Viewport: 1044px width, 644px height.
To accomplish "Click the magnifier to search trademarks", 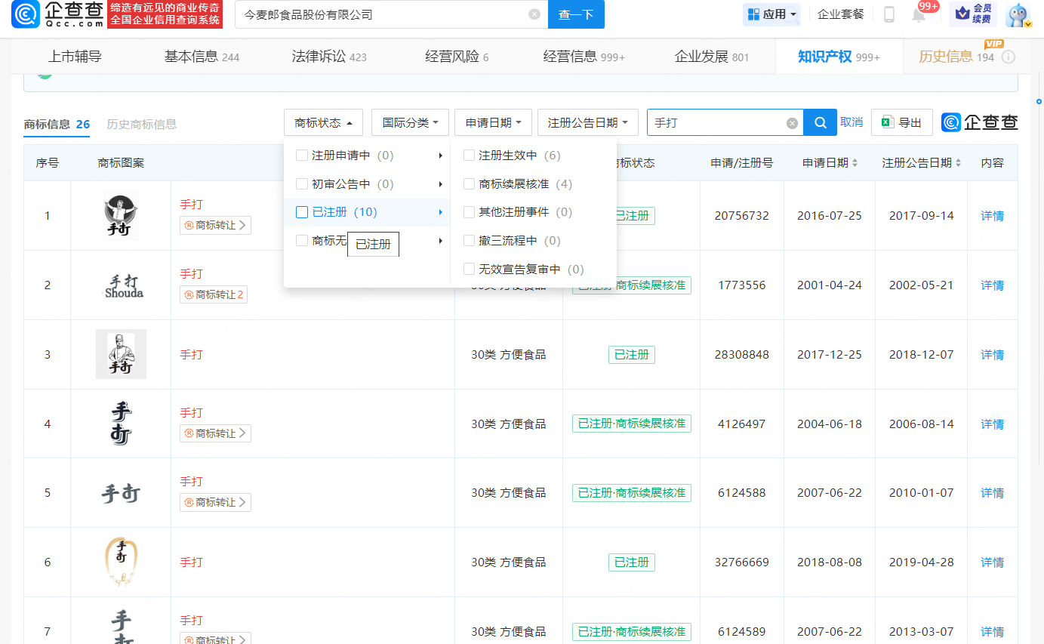I will [820, 122].
